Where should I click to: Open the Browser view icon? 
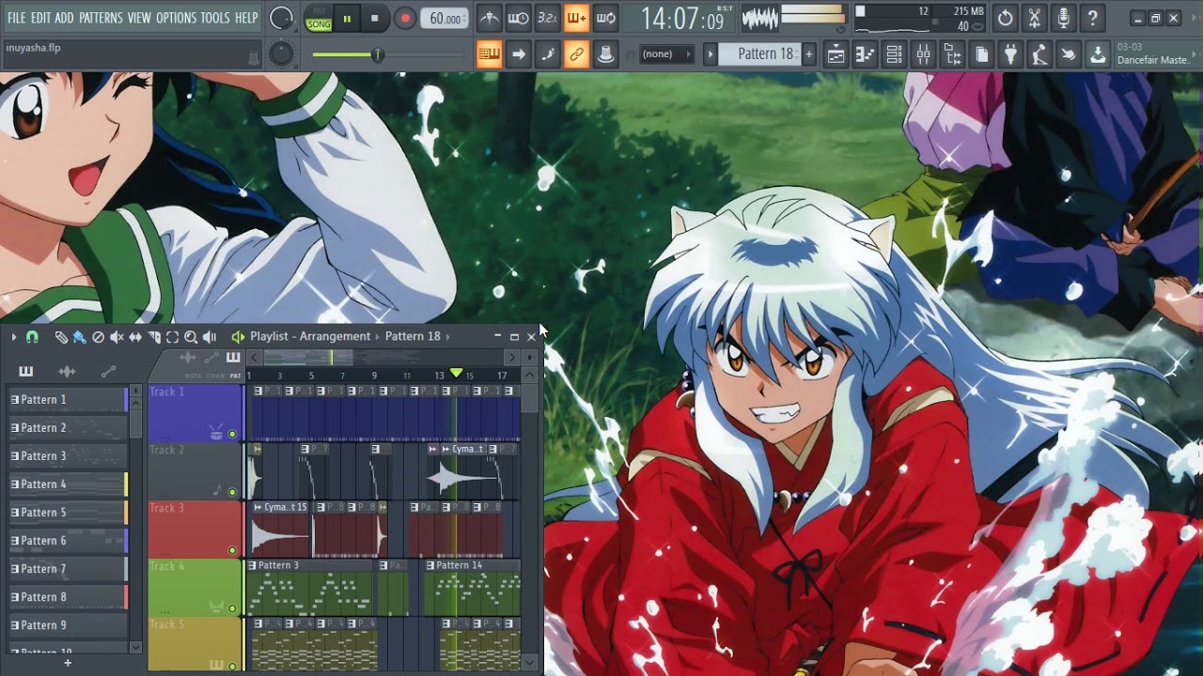(x=952, y=55)
